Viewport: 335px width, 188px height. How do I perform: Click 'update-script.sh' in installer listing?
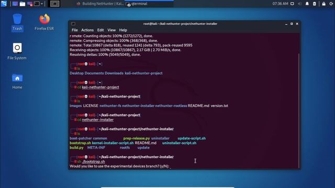pos(192,138)
